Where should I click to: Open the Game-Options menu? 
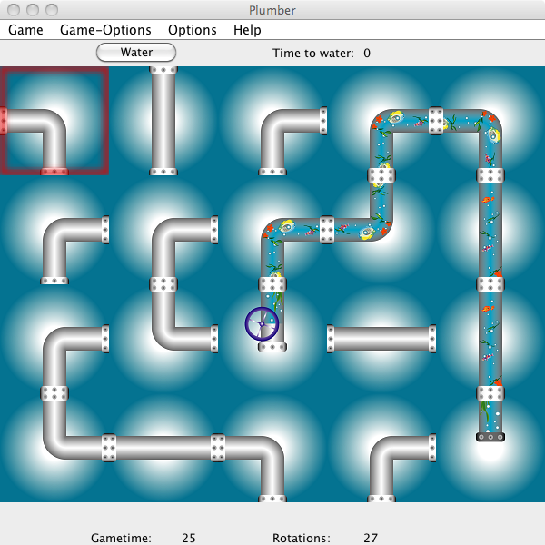(x=105, y=30)
